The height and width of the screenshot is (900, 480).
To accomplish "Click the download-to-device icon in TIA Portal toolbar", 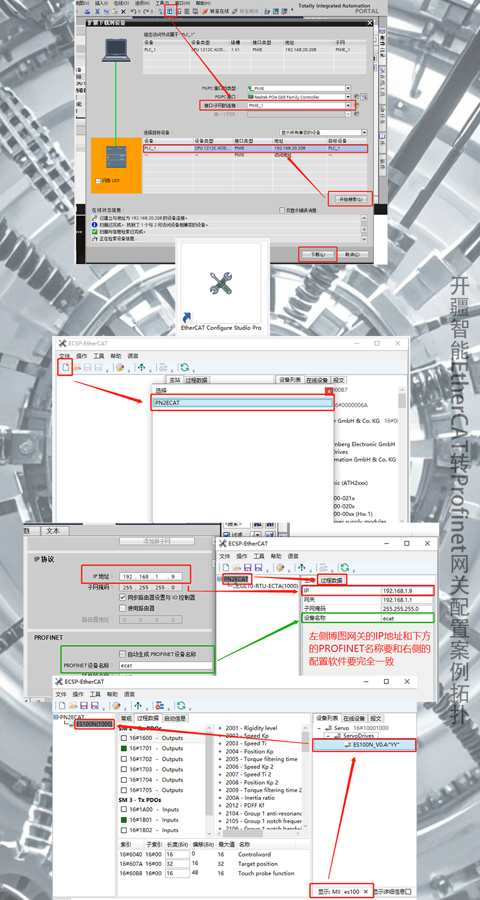I will pyautogui.click(x=170, y=11).
